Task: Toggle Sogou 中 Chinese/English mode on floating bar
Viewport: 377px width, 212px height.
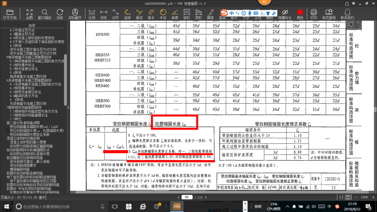Action: (231, 13)
